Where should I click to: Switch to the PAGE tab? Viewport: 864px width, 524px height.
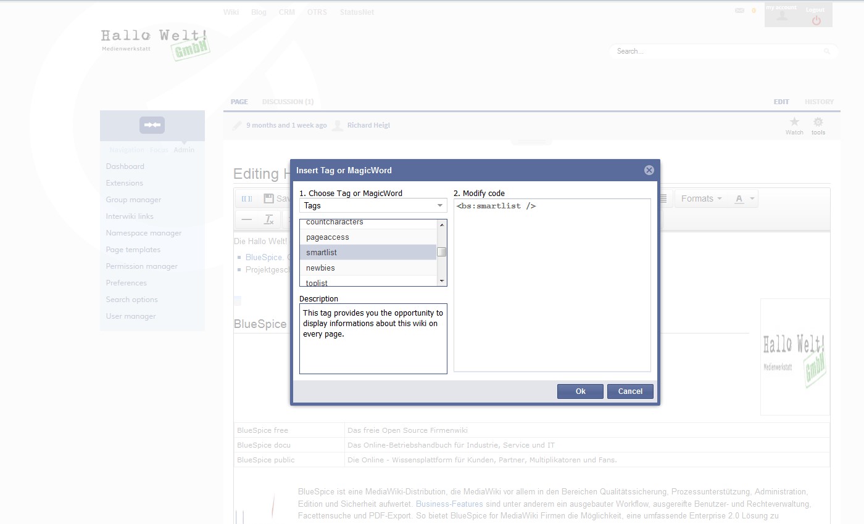pos(239,101)
